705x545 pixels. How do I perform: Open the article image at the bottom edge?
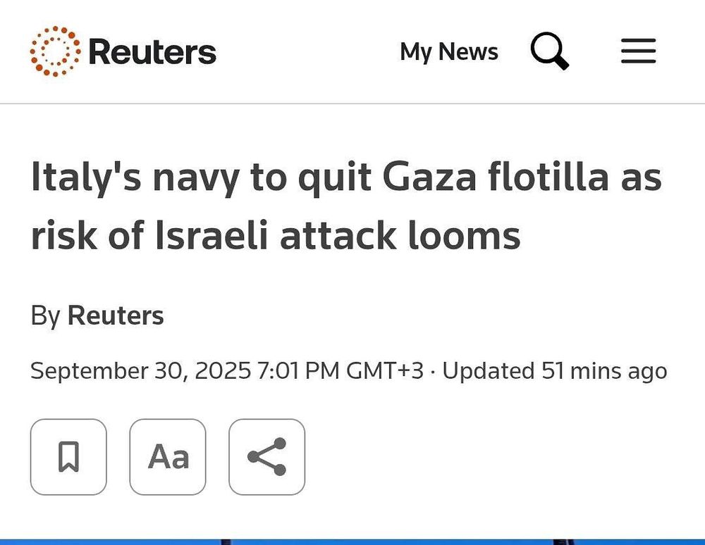point(352,541)
